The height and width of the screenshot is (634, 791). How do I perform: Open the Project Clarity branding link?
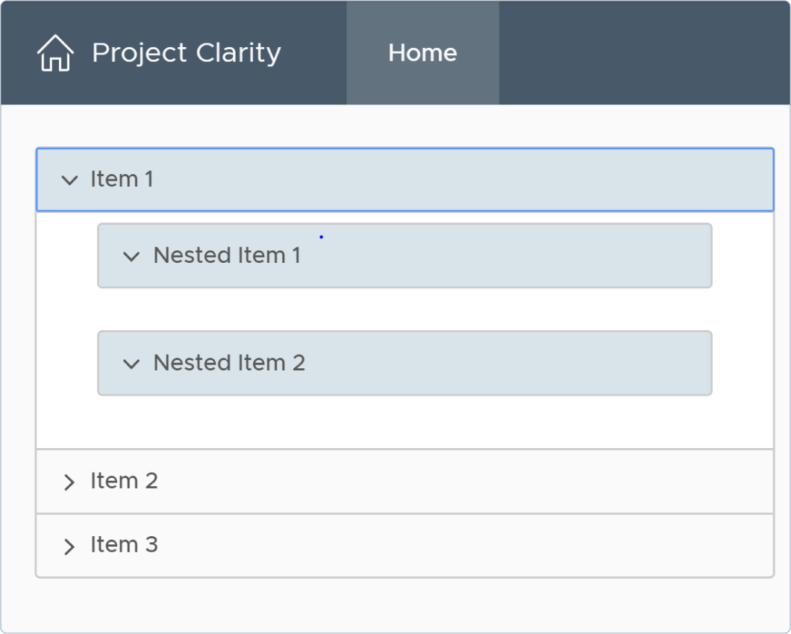tap(187, 52)
